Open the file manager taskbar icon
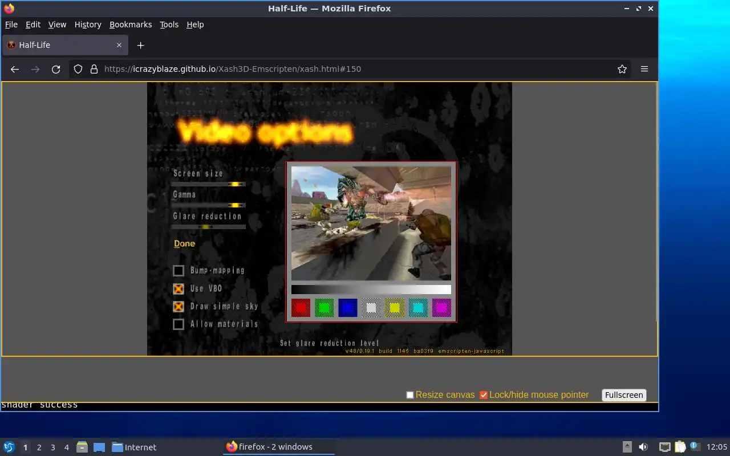This screenshot has height=456, width=730. pos(82,447)
